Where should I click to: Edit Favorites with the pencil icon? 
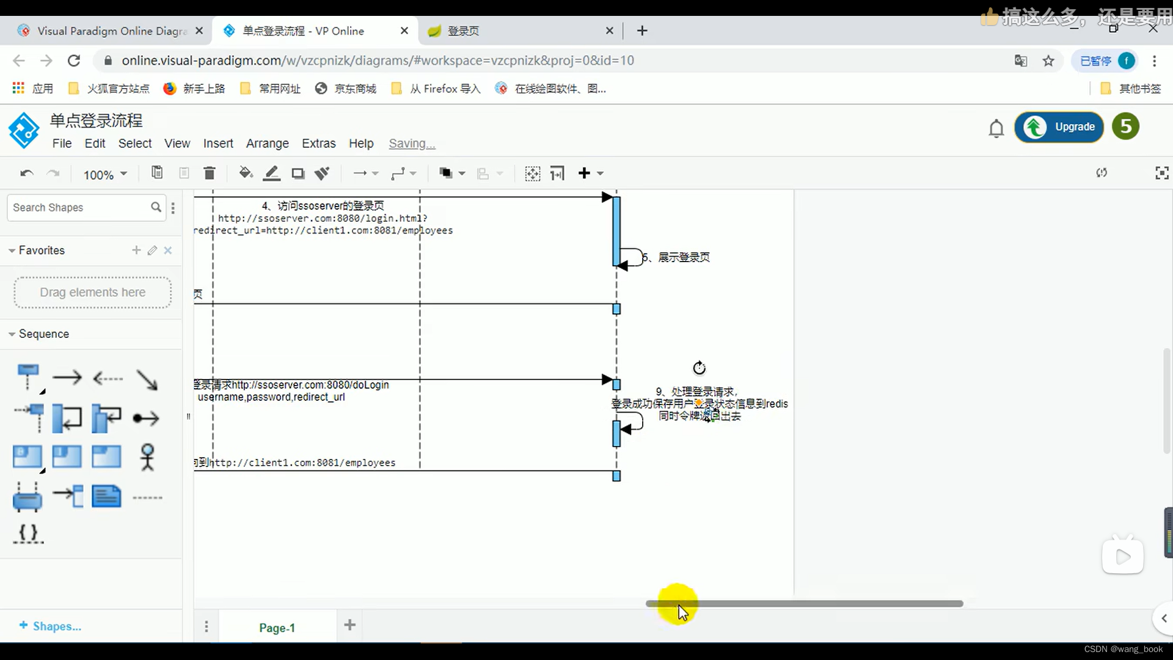pyautogui.click(x=152, y=250)
